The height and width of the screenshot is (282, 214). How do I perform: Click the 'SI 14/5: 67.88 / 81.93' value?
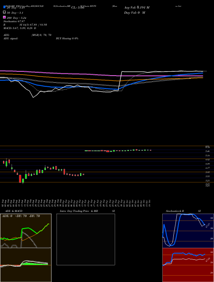33,25
